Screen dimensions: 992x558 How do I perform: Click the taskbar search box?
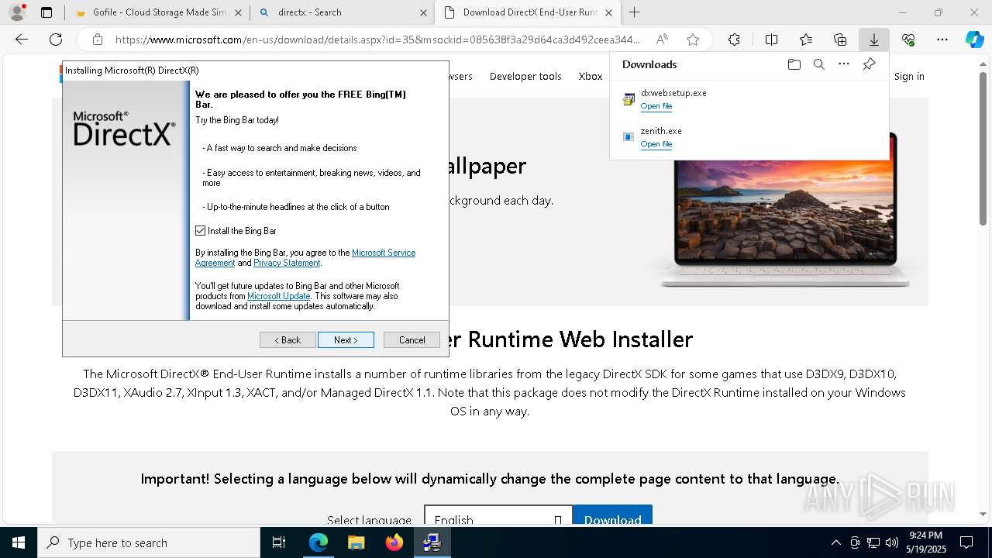coord(149,542)
